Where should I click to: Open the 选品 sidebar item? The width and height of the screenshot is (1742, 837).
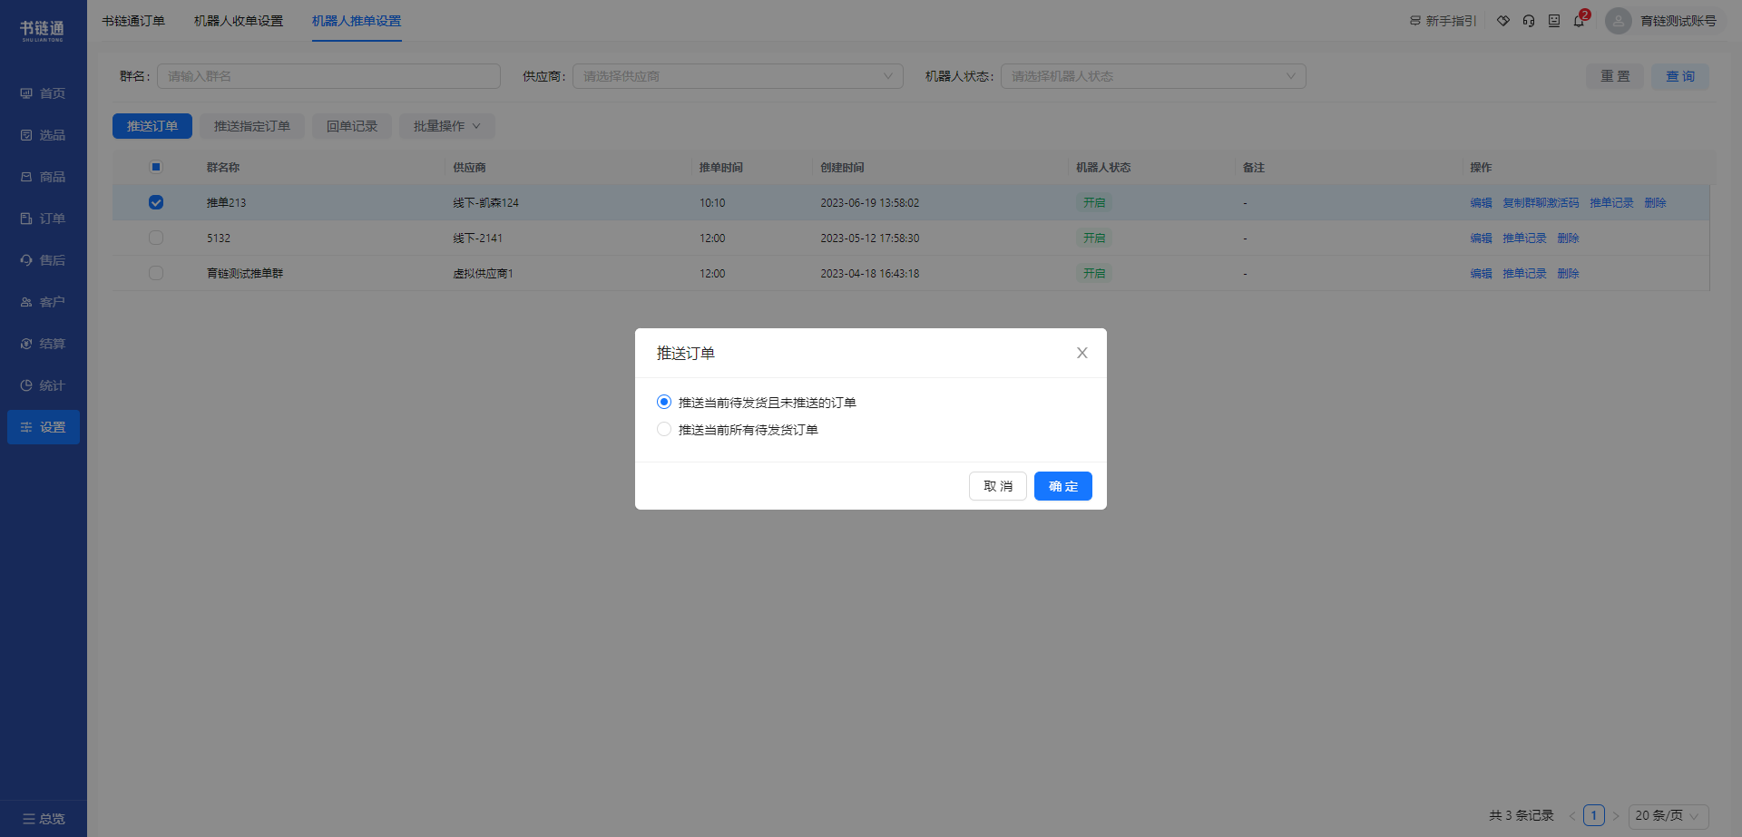tap(44, 135)
